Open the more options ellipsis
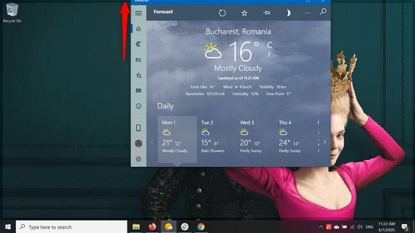Viewport: 415px width, 233px height. pyautogui.click(x=307, y=13)
